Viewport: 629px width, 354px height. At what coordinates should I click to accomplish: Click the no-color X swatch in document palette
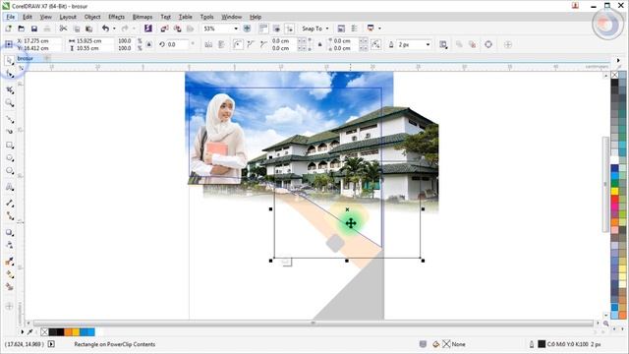tap(44, 332)
